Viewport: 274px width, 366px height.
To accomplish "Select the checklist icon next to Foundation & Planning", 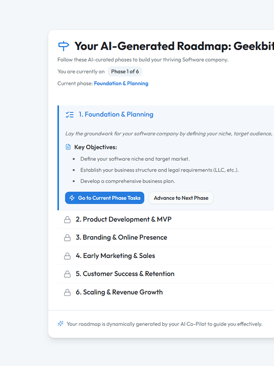I will click(x=69, y=115).
